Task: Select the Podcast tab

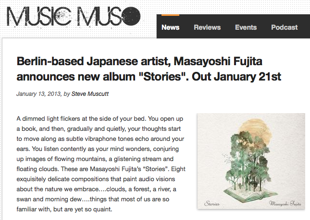Action: point(285,27)
